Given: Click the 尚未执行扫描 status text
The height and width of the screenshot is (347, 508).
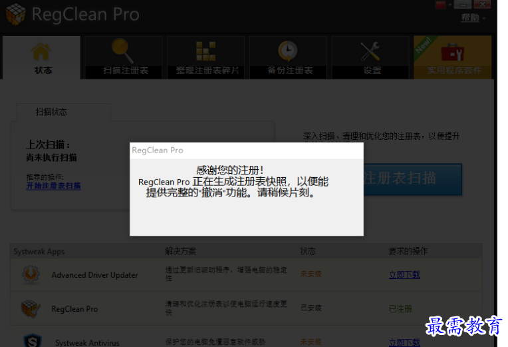Looking at the screenshot, I should click(51, 158).
